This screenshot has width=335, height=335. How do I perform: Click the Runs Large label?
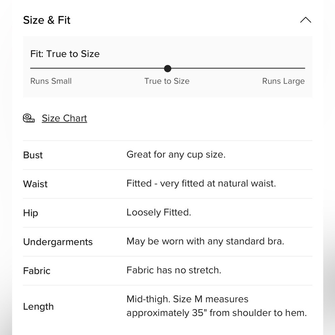[x=283, y=81]
